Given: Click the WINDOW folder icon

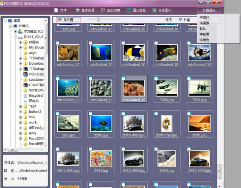Looking at the screenshot, I should 25,90.
